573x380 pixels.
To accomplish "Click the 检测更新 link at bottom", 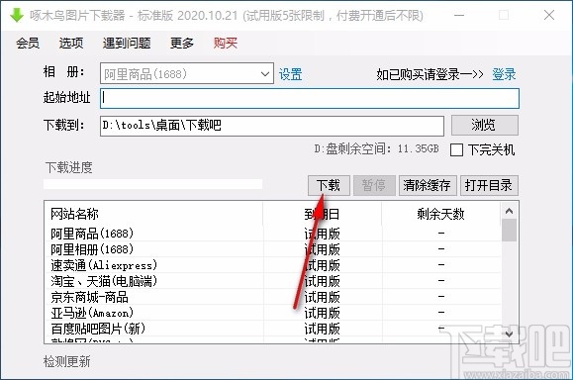I will click(67, 361).
